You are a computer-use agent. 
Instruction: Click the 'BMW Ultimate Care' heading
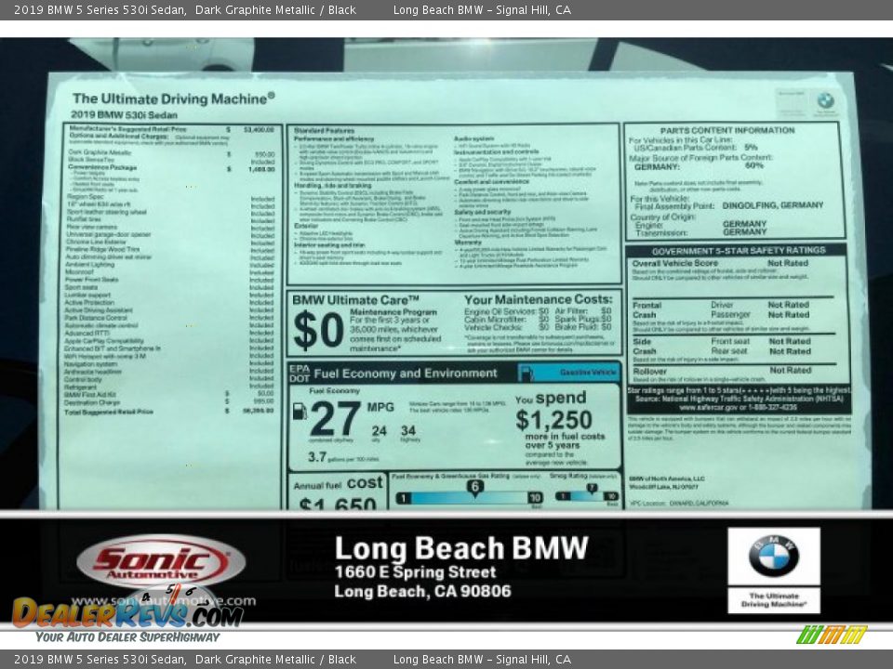(x=355, y=300)
